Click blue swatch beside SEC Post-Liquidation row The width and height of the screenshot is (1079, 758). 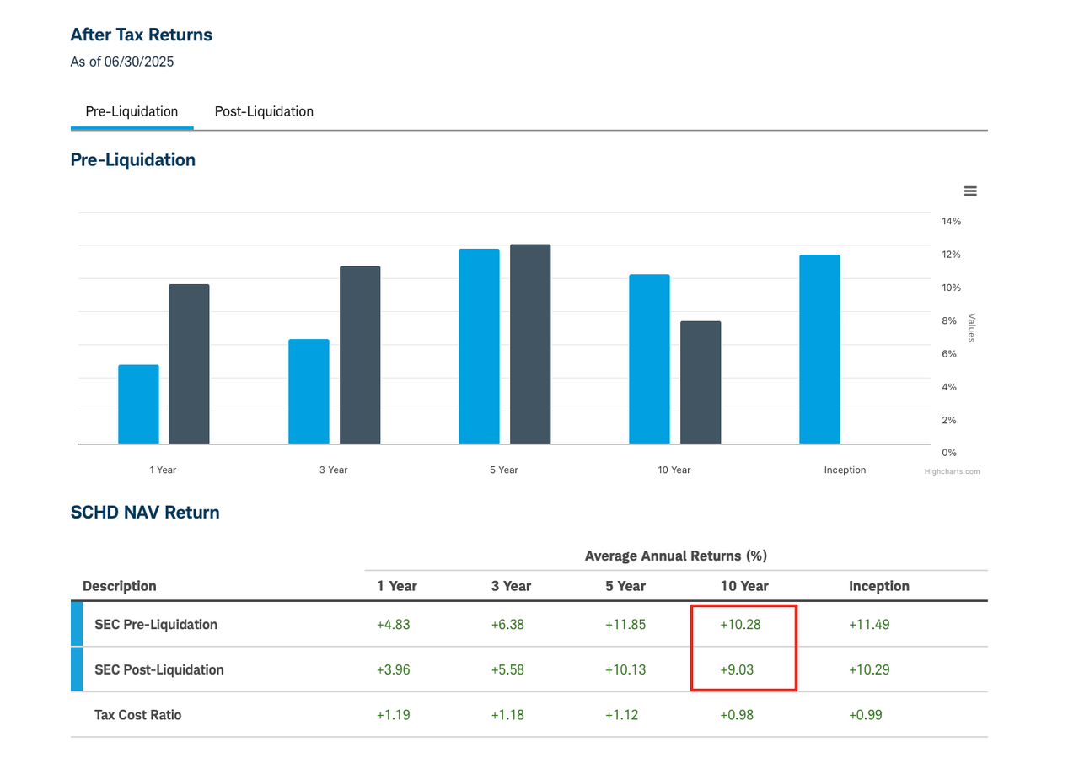(x=77, y=669)
